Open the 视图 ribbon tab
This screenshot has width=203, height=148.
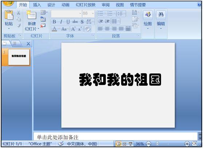[120, 5]
